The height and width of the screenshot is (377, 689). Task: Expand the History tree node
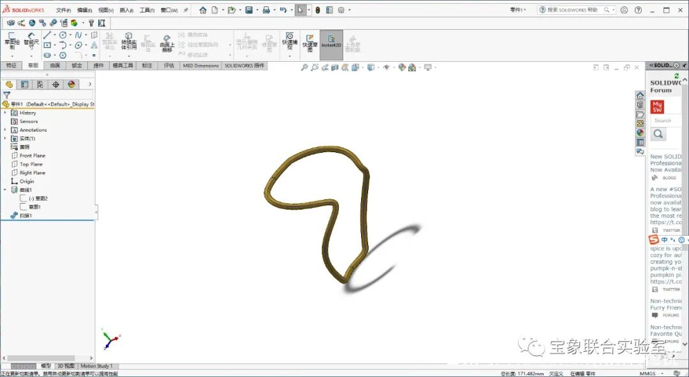point(5,113)
